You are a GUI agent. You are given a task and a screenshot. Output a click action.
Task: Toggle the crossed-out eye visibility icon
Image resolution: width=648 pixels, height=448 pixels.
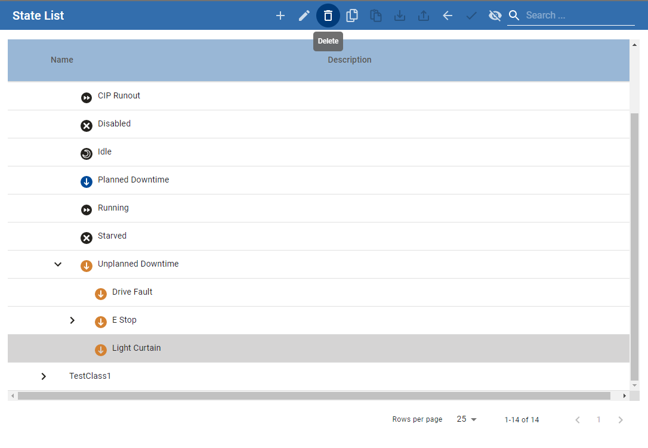coord(495,16)
